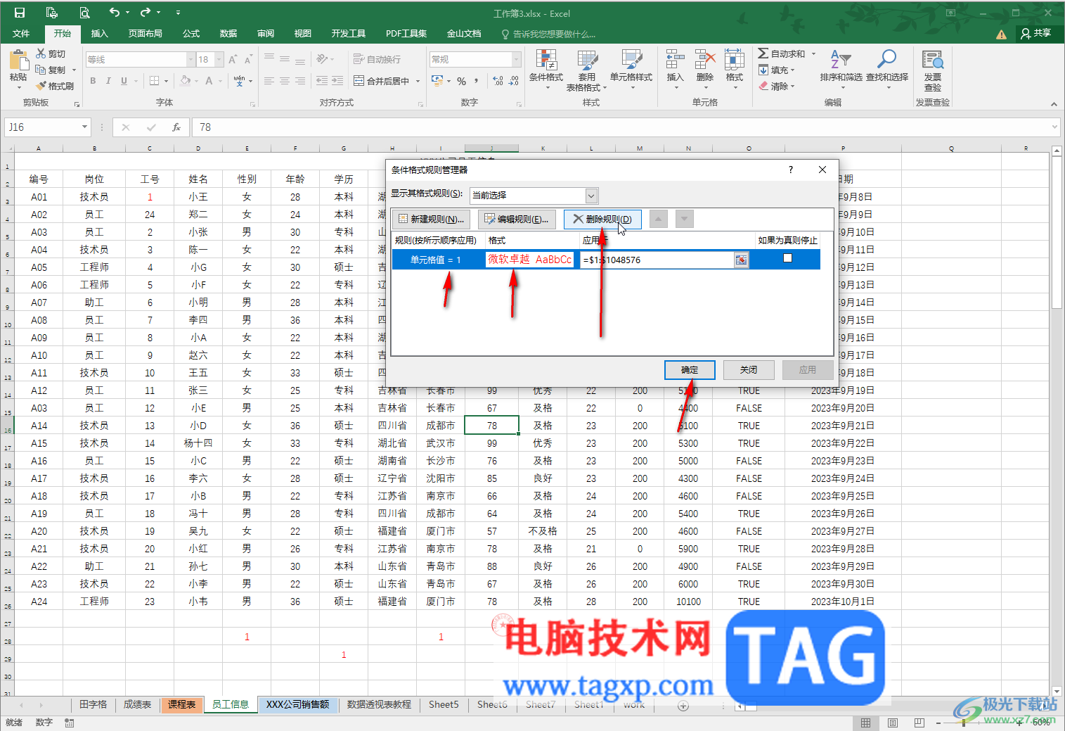Copy using the 复制 button
1065x731 pixels.
click(51, 70)
